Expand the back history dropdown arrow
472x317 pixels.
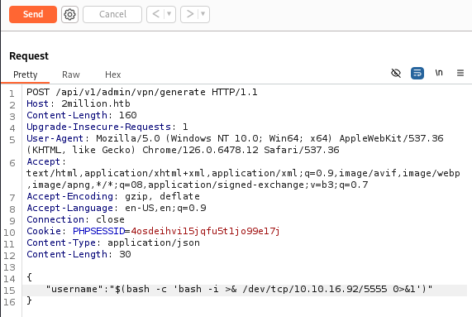click(x=169, y=14)
